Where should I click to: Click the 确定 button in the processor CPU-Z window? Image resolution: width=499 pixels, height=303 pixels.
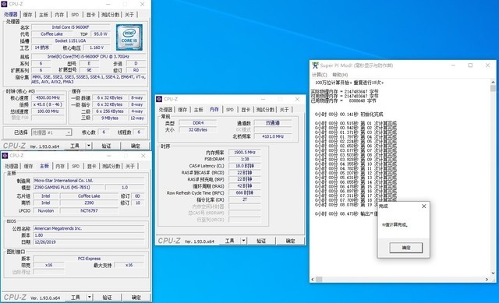(x=136, y=146)
